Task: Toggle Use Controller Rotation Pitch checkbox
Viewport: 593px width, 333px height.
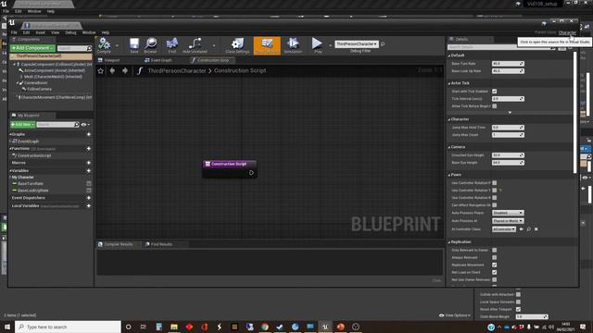Action: coord(494,183)
